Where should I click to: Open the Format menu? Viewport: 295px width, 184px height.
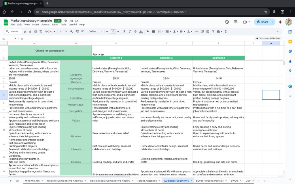(46, 25)
